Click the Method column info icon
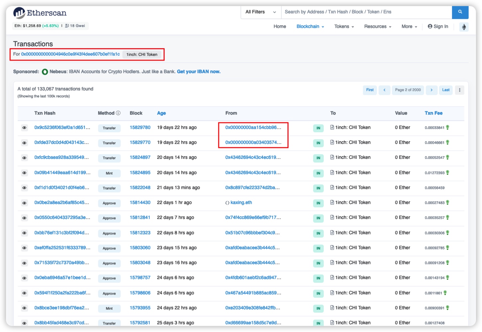This screenshot has width=482, height=332. (118, 113)
